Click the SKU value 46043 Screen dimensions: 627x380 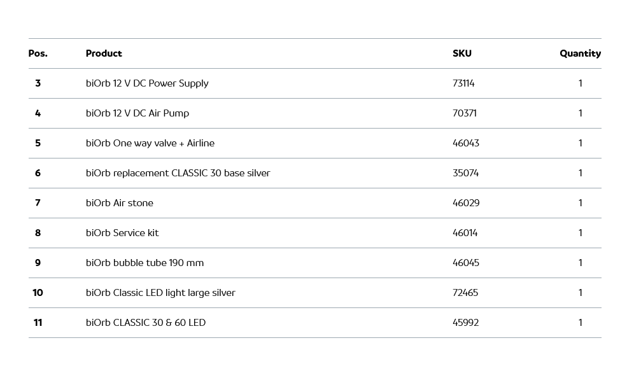(465, 143)
